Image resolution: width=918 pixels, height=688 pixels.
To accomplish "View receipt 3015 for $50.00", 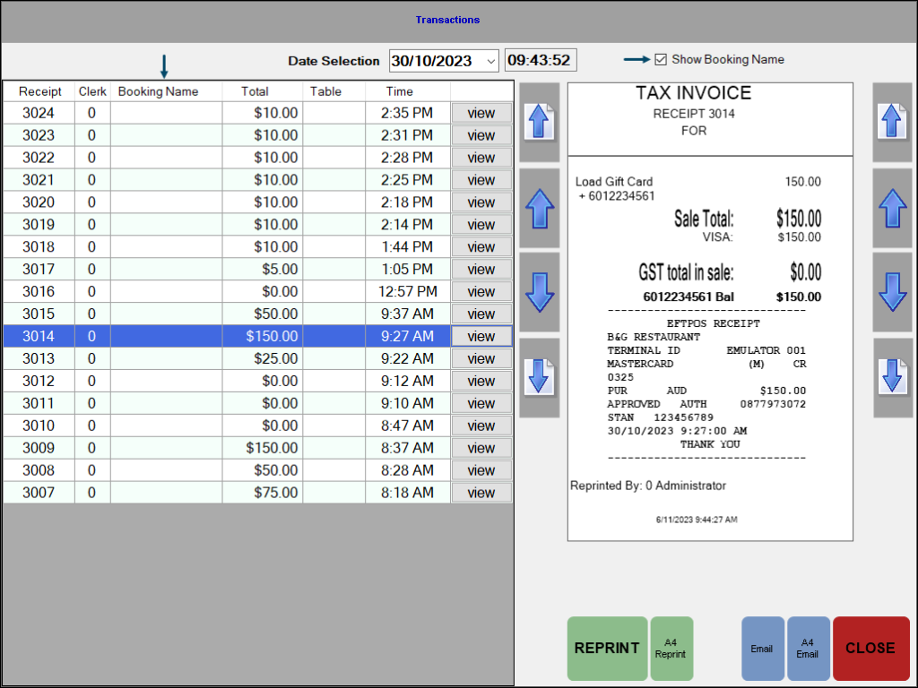I will pyautogui.click(x=481, y=314).
